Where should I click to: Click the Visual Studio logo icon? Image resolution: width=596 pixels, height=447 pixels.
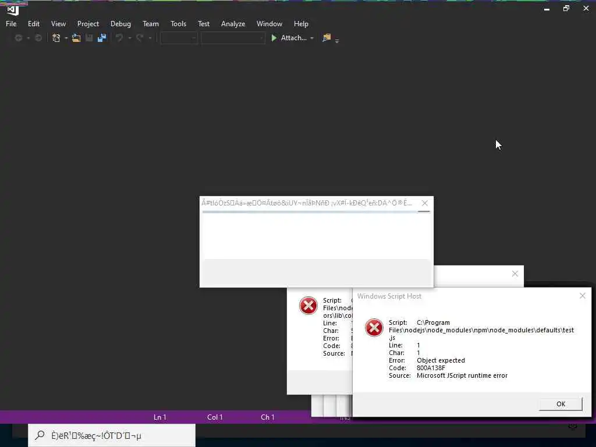tap(13, 10)
